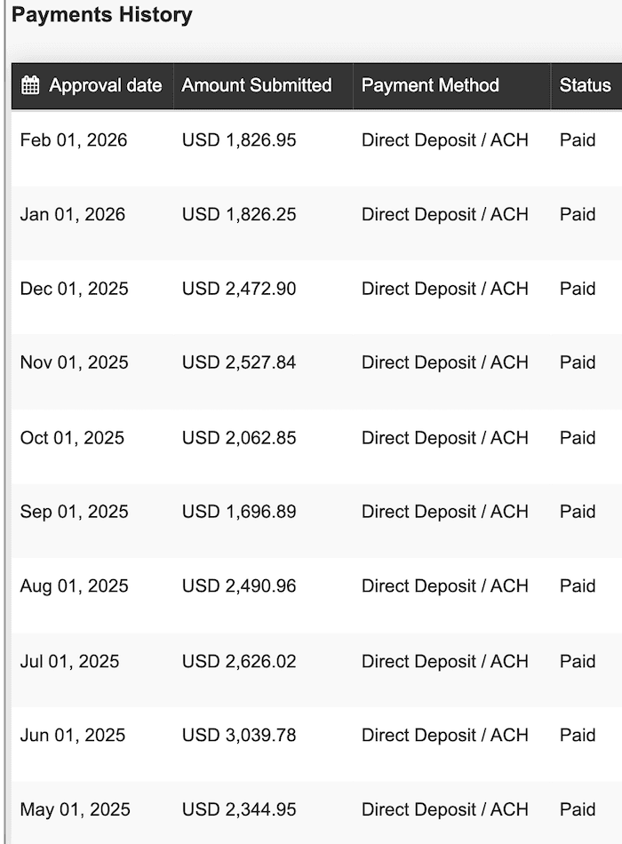Click the Paid status for Dec 01, 2025

coord(577,289)
